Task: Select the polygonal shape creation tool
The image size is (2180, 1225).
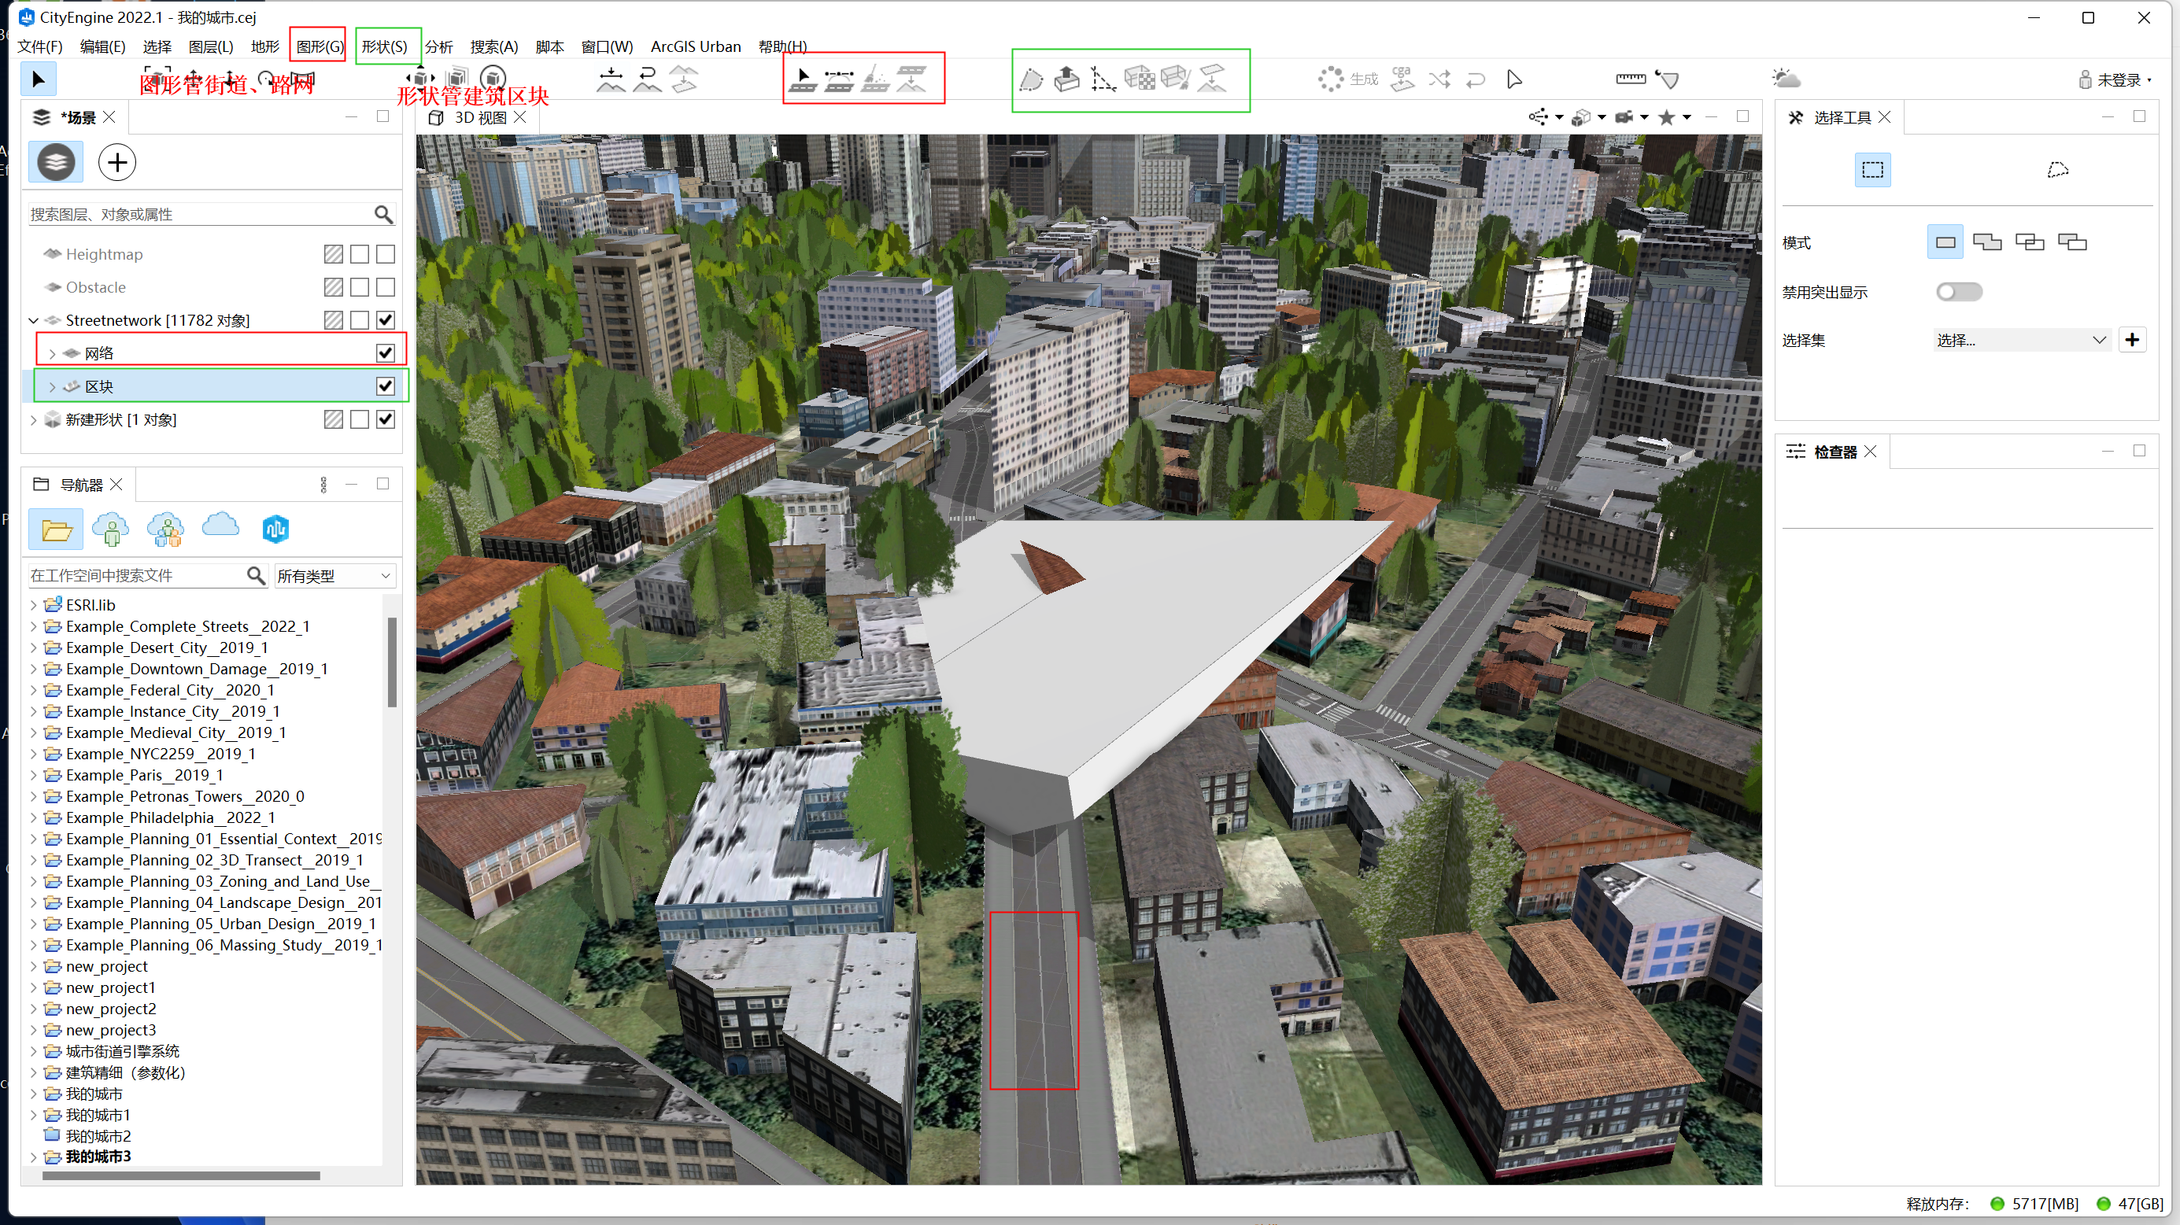Action: (x=1030, y=79)
